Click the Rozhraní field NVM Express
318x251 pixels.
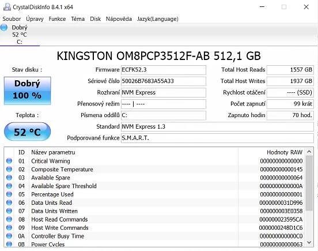(164, 92)
